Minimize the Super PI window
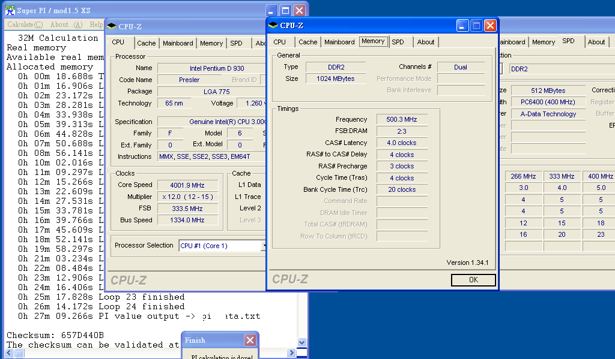 point(271,11)
